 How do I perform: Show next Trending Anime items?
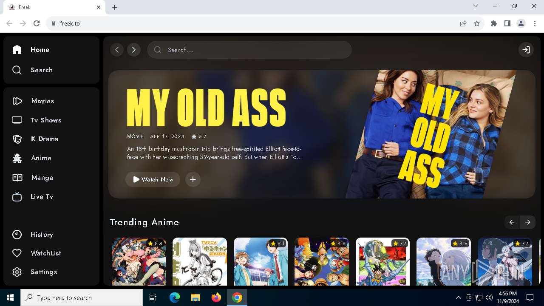tap(528, 222)
